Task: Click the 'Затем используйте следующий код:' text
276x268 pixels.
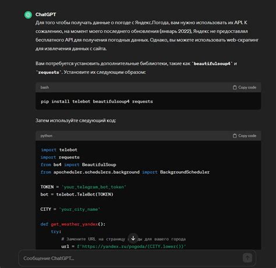Action: click(76, 121)
